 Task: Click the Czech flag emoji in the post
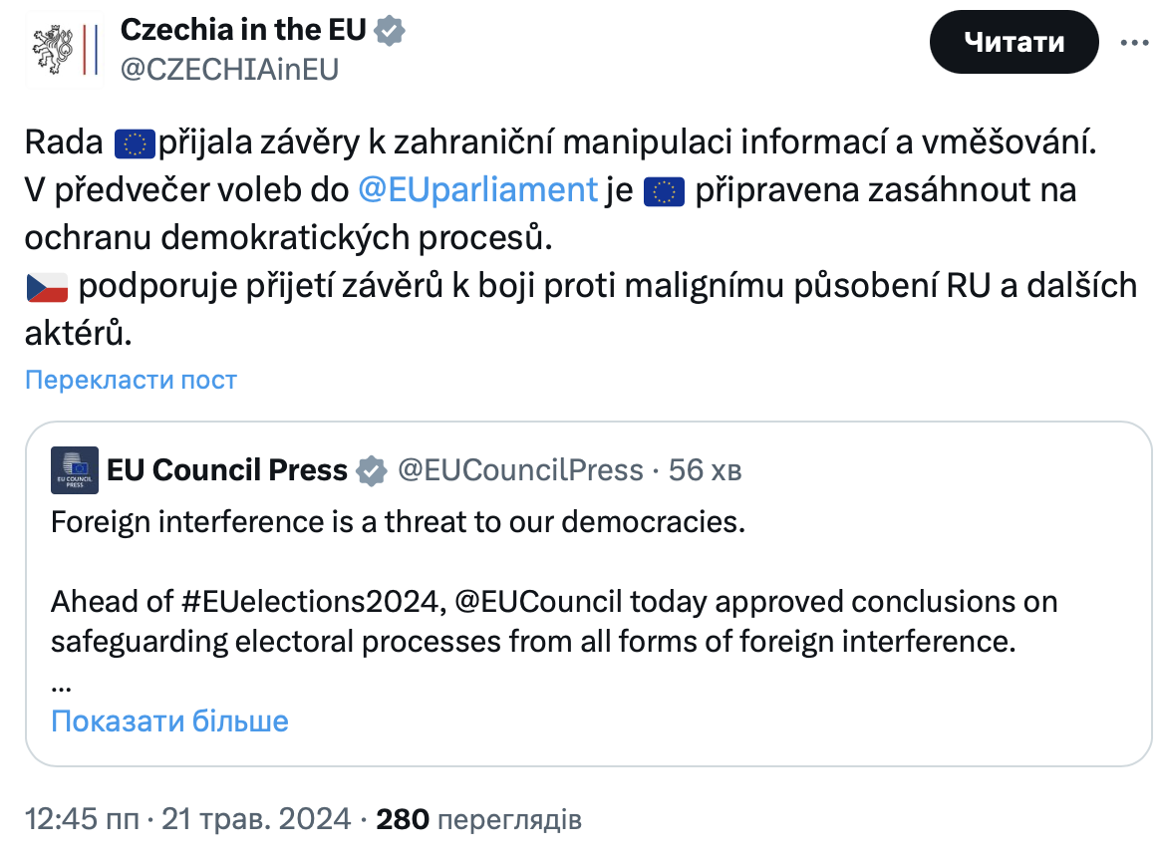coord(48,287)
